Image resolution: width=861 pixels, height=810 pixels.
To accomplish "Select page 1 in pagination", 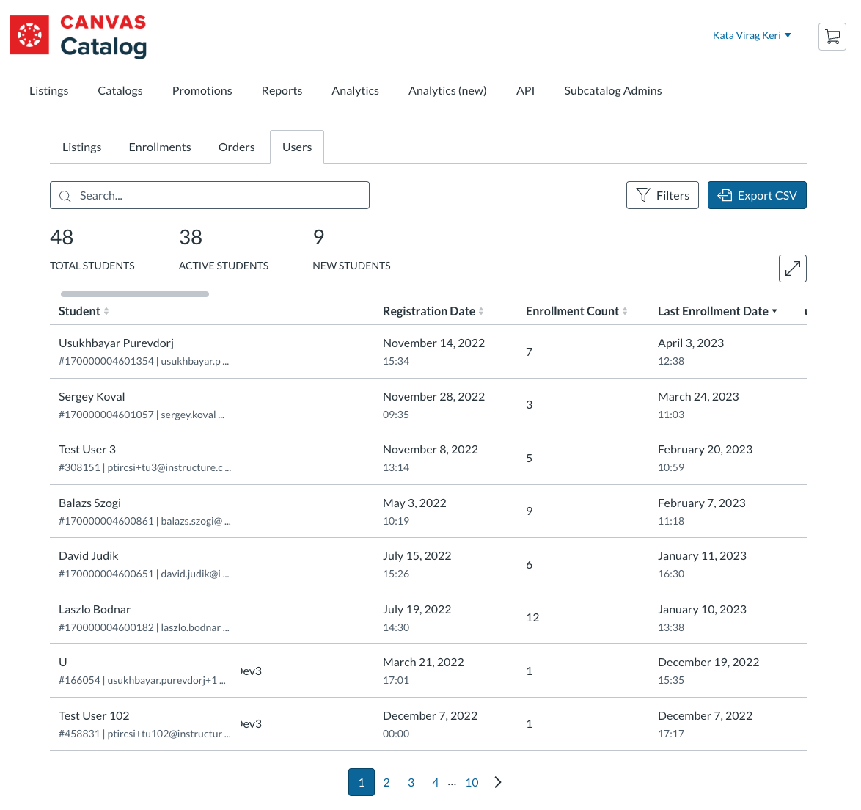I will tap(362, 782).
